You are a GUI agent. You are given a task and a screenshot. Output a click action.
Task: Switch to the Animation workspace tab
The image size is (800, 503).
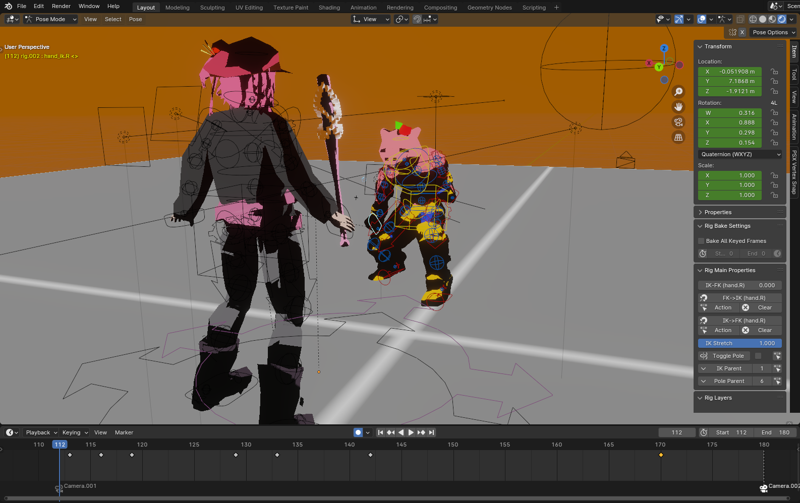(363, 8)
